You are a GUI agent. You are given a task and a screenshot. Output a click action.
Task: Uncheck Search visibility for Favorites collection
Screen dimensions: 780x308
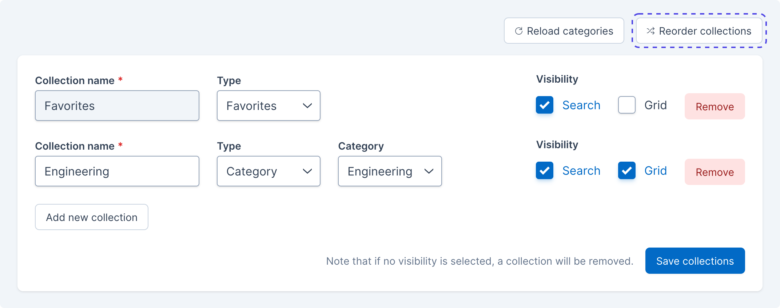pyautogui.click(x=545, y=105)
